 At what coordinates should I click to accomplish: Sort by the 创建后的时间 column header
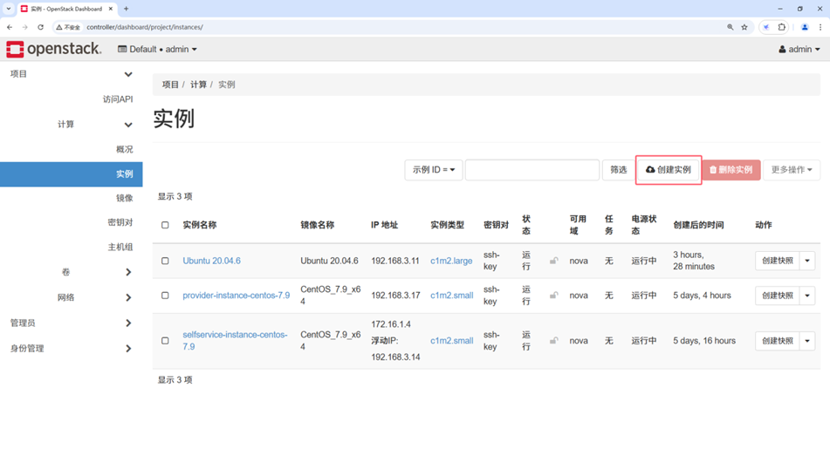(x=698, y=225)
